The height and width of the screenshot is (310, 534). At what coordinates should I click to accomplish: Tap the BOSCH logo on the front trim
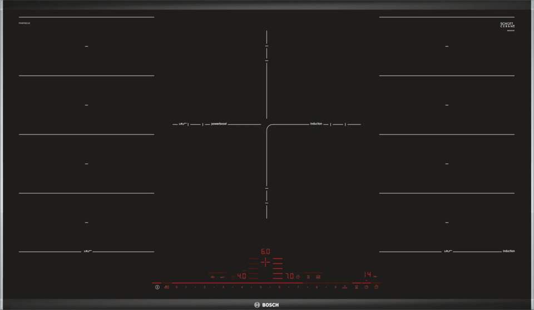point(266,305)
